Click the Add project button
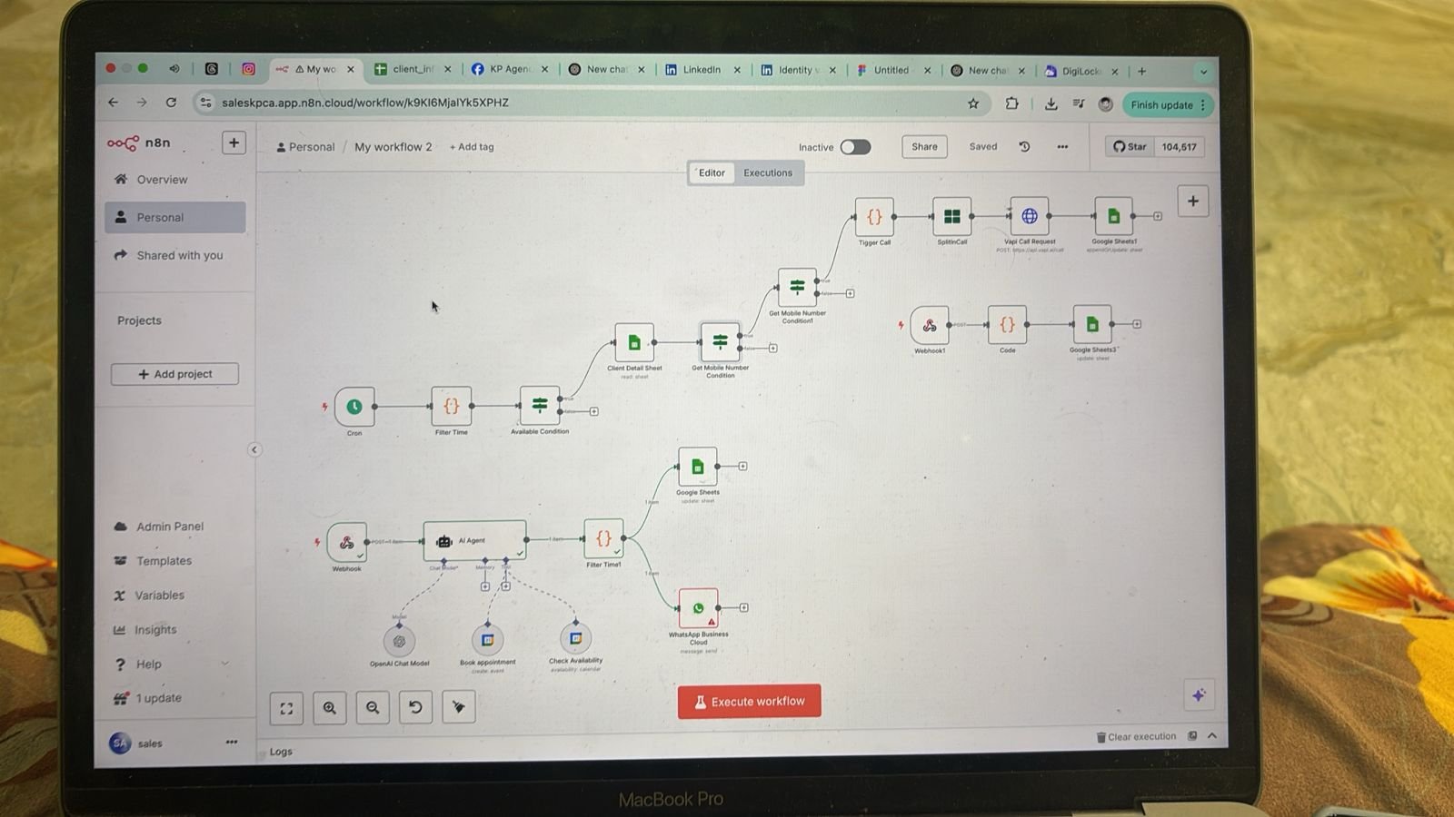Screen dimensions: 1454x817 pyautogui.click(x=174, y=374)
